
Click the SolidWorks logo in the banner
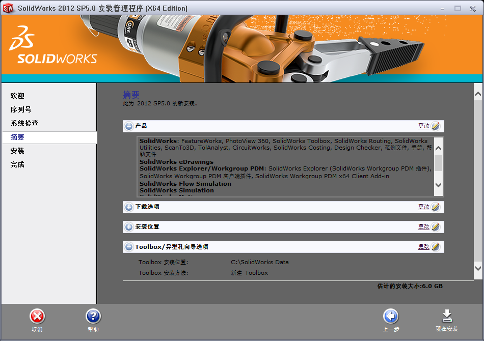(x=53, y=45)
